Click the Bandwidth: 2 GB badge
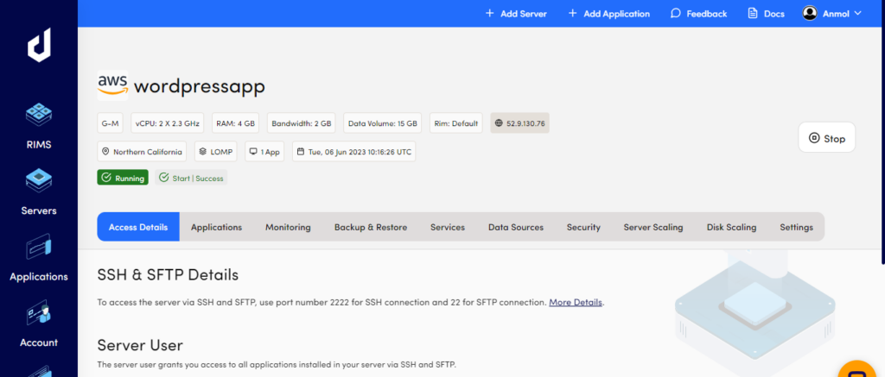 click(302, 123)
